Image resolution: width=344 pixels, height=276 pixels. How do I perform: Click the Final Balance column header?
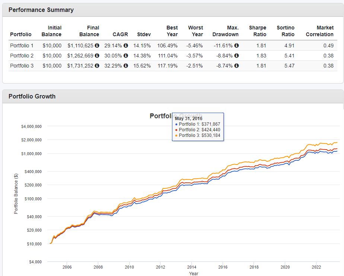[x=89, y=31]
